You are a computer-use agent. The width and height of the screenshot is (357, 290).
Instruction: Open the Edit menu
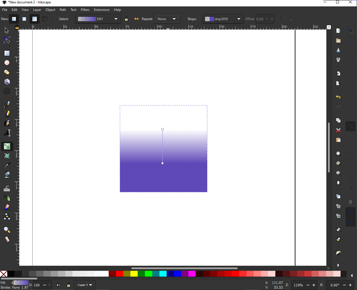[x=14, y=10]
